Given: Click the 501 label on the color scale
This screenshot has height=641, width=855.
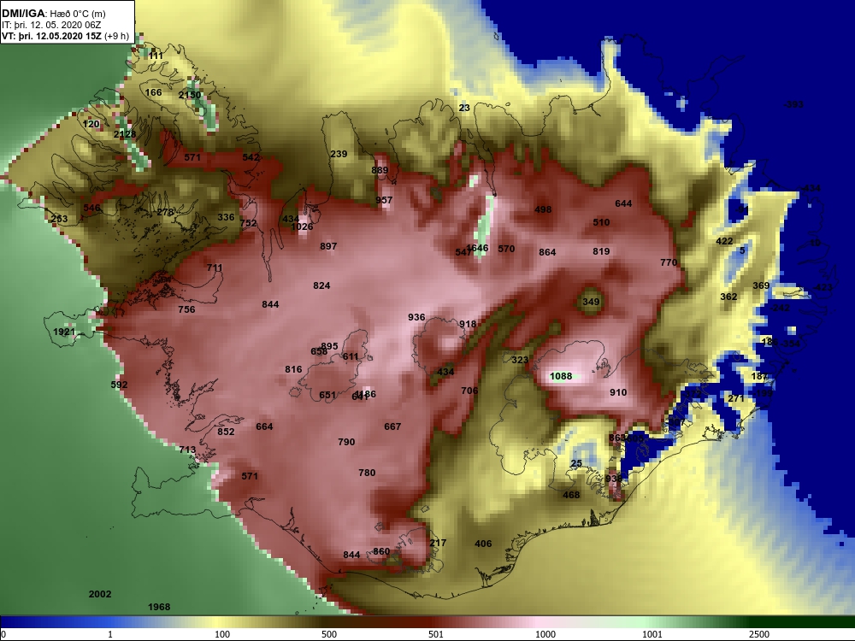Looking at the screenshot, I should 436,634.
